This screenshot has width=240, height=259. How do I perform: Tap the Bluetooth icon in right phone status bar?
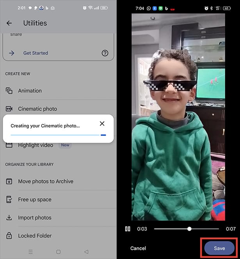(x=212, y=8)
